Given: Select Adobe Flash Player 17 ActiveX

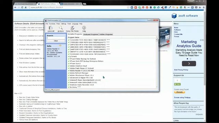Looking at the screenshot, I should pyautogui.click(x=82, y=68).
